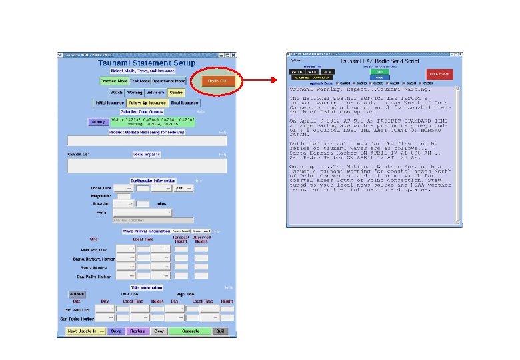Select Final Issuance

click(185, 103)
